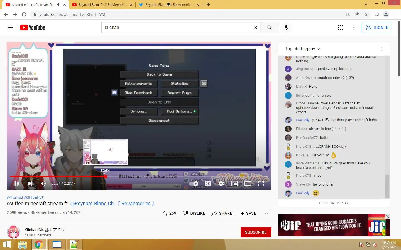Install app icon in address bar
The width and height of the screenshot is (401, 250).
coord(348,14)
